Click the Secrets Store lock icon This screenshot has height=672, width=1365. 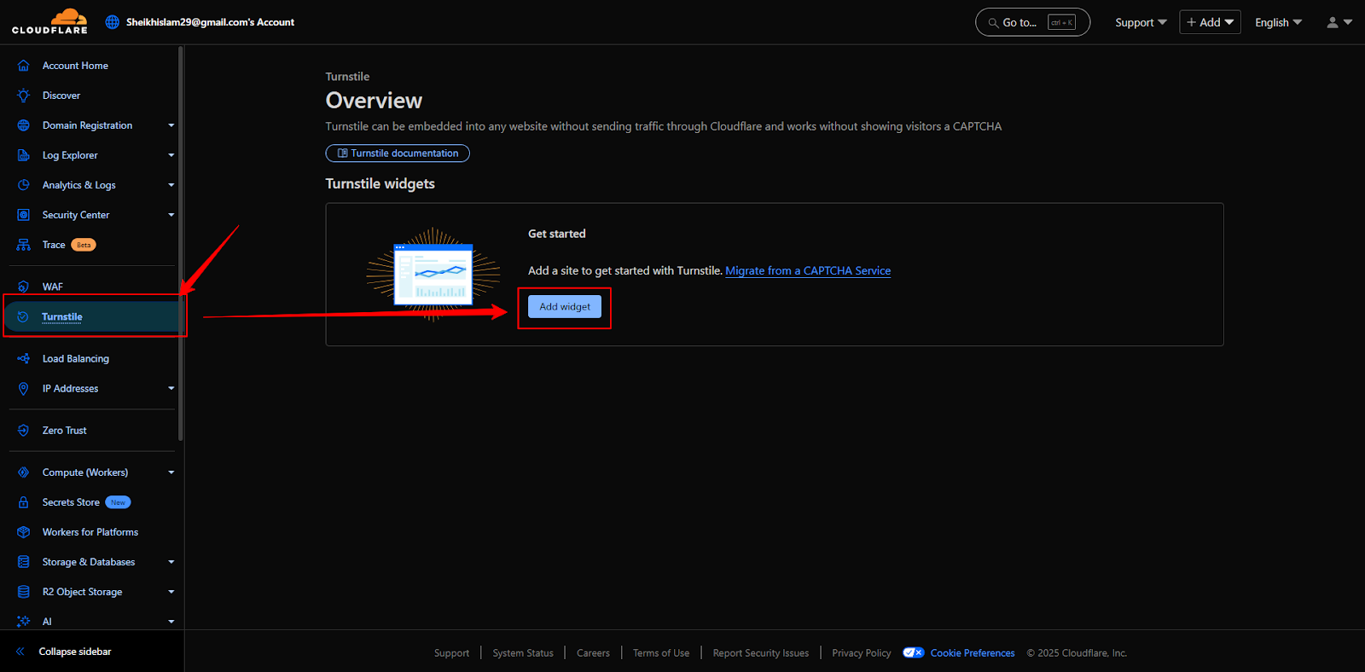pyautogui.click(x=24, y=502)
